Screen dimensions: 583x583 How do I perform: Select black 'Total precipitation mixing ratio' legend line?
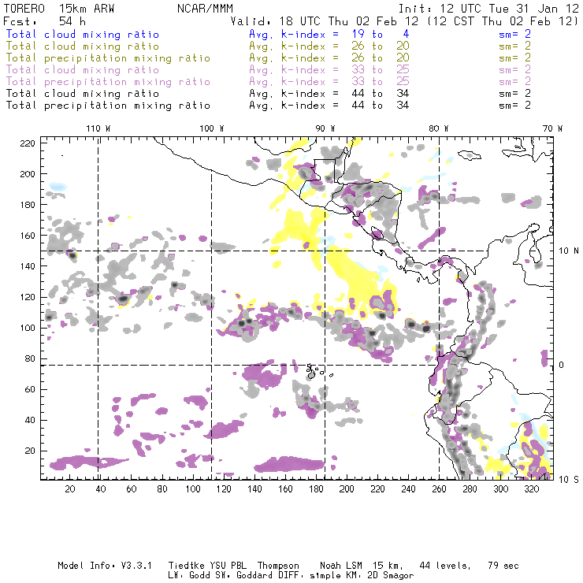108,106
